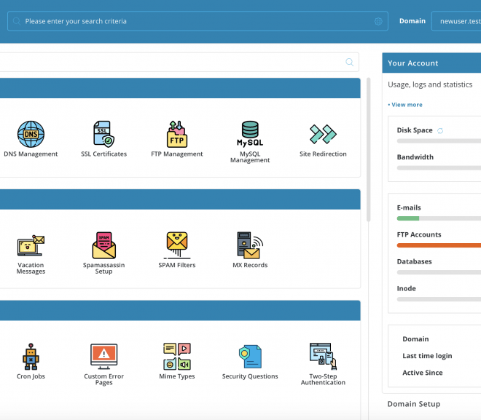481x420 pixels.
Task: Click the Domain label in account info
Action: click(x=415, y=339)
